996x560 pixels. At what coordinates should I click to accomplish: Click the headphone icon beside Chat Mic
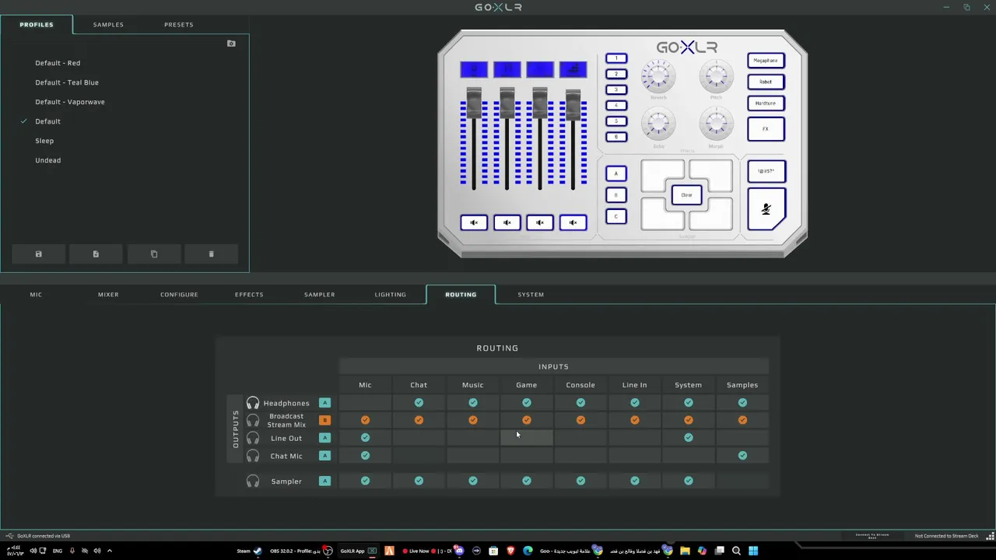[x=253, y=456]
